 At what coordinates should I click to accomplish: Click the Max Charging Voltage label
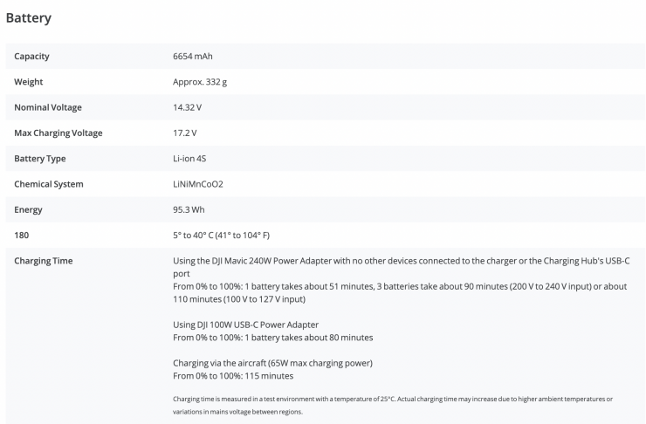[x=58, y=133]
